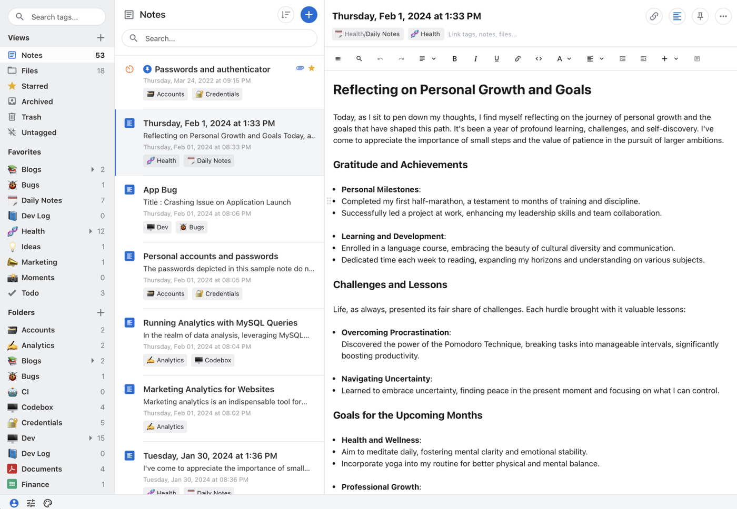The height and width of the screenshot is (509, 737).
Task: Click the undo icon in the editor toolbar
Action: pos(380,59)
